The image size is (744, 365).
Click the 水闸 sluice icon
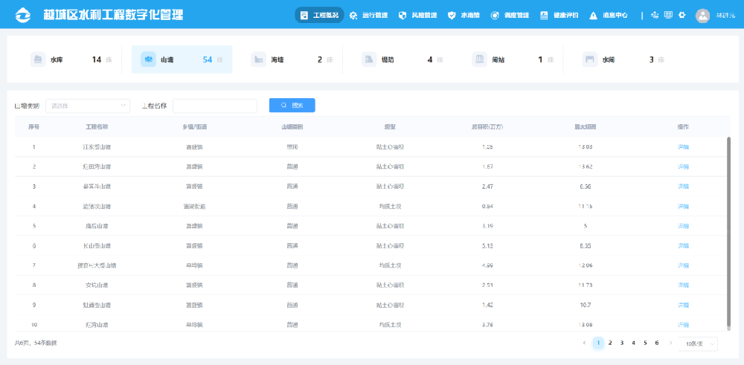coord(589,59)
